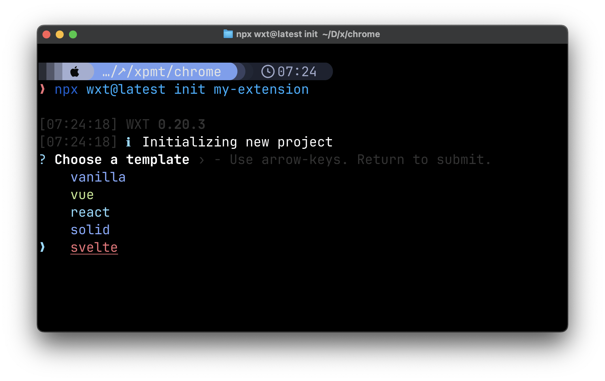Click the 'Use arrow-keys. Return to submit.' hint
Image resolution: width=605 pixels, height=381 pixels.
[360, 160]
